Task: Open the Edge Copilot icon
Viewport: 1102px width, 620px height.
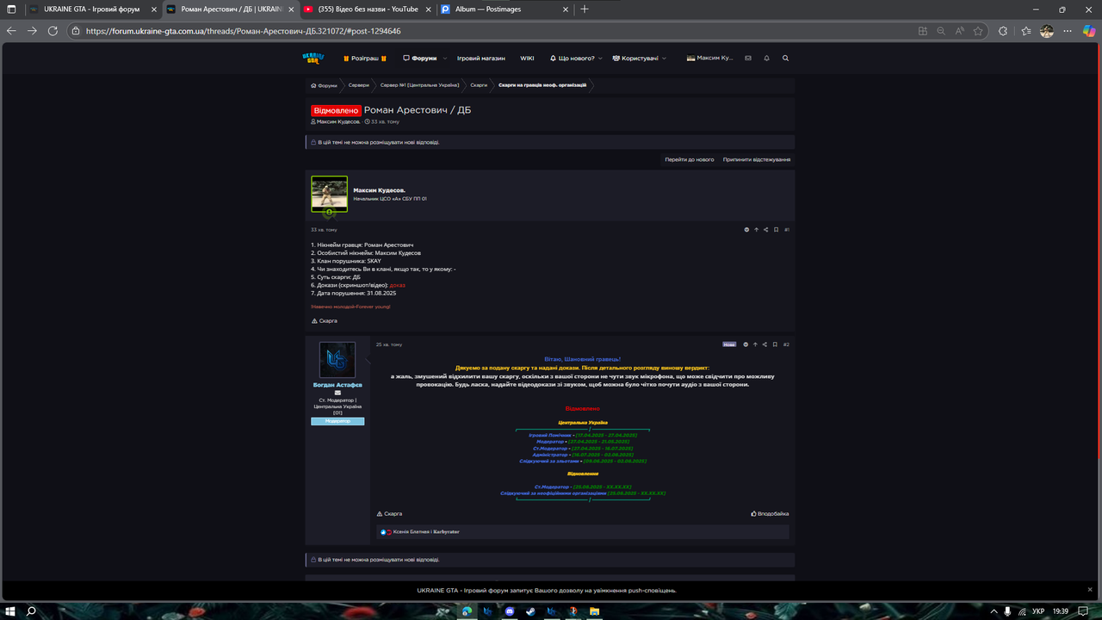Action: coord(1087,30)
